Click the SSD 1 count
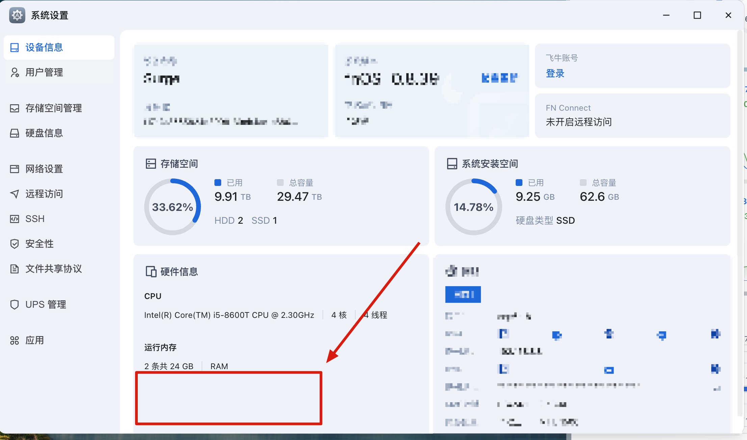747x440 pixels. coord(264,221)
